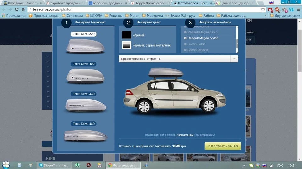302x169 pixels.
Task: Select the Terra Drive 320 box image
Action: (85, 46)
